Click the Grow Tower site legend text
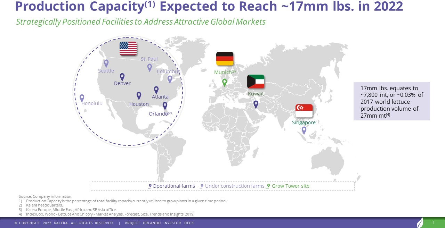 point(291,186)
